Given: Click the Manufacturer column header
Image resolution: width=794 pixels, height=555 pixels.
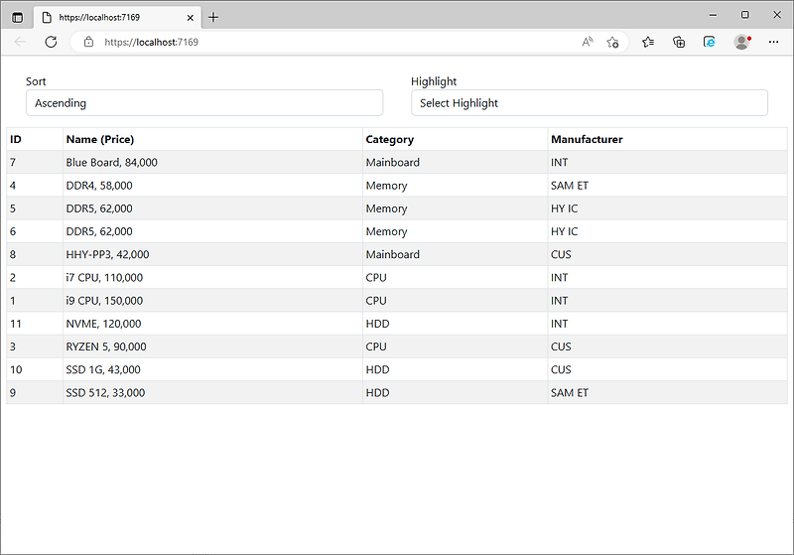Looking at the screenshot, I should (x=587, y=139).
